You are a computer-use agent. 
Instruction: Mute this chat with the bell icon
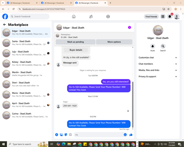click(x=153, y=46)
